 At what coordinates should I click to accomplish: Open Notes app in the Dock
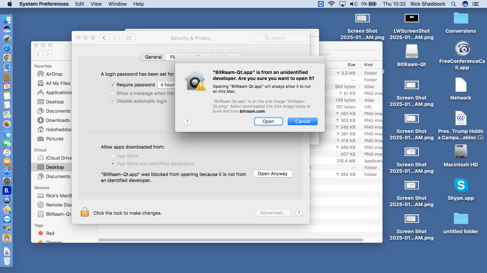[x=7, y=96]
